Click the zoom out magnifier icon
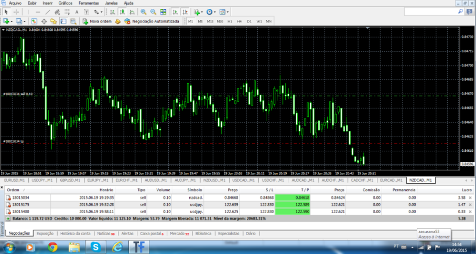Viewport: 476px width, 254px height. [153, 12]
